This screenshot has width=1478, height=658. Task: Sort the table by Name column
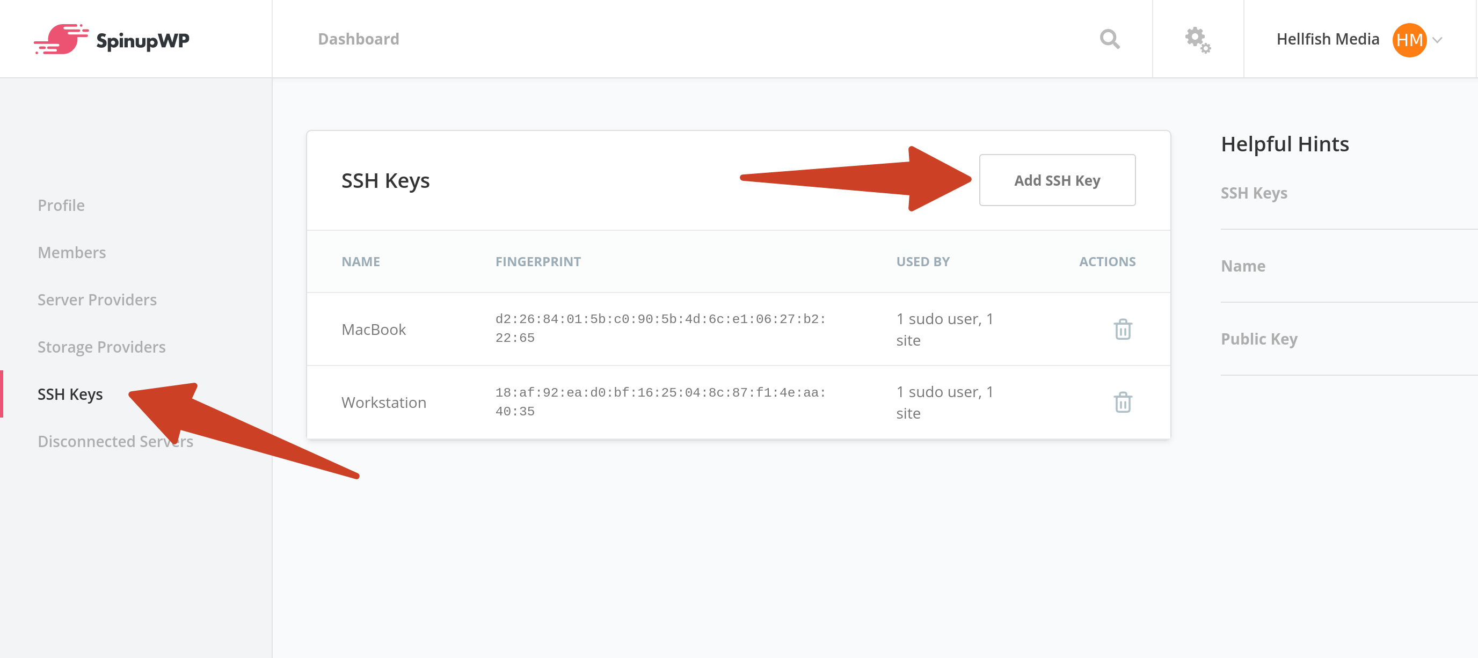click(360, 261)
